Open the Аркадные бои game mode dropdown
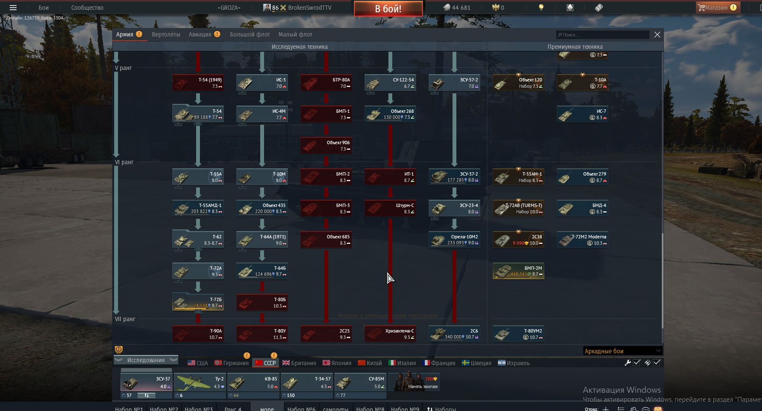This screenshot has height=411, width=762. (x=623, y=351)
